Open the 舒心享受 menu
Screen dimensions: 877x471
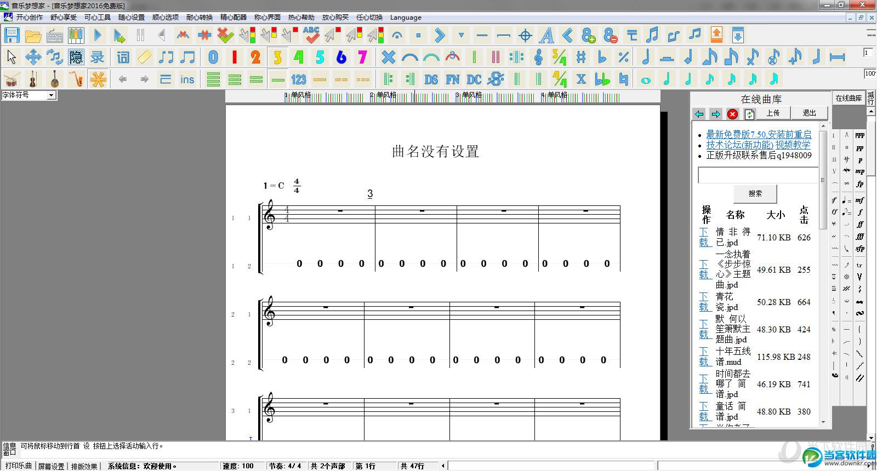click(64, 18)
